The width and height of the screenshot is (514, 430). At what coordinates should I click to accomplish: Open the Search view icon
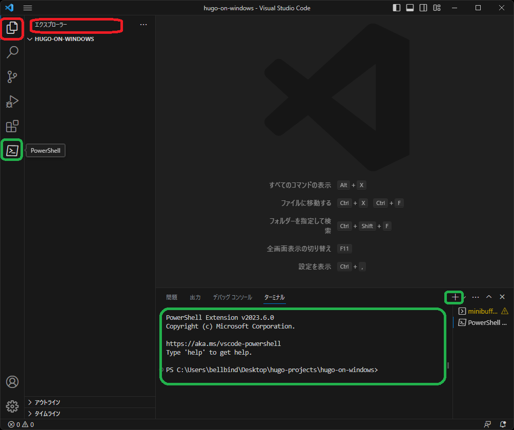[x=12, y=52]
